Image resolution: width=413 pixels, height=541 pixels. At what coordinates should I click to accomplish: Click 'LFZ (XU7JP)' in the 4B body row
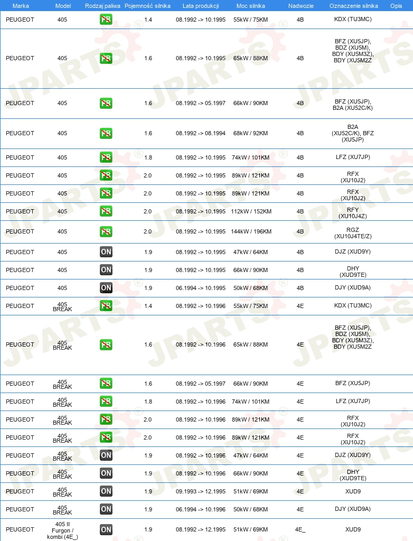353,157
